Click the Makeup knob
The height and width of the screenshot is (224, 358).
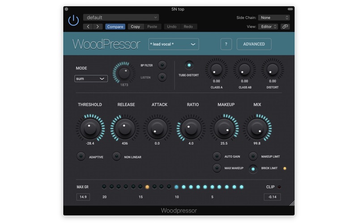(224, 129)
